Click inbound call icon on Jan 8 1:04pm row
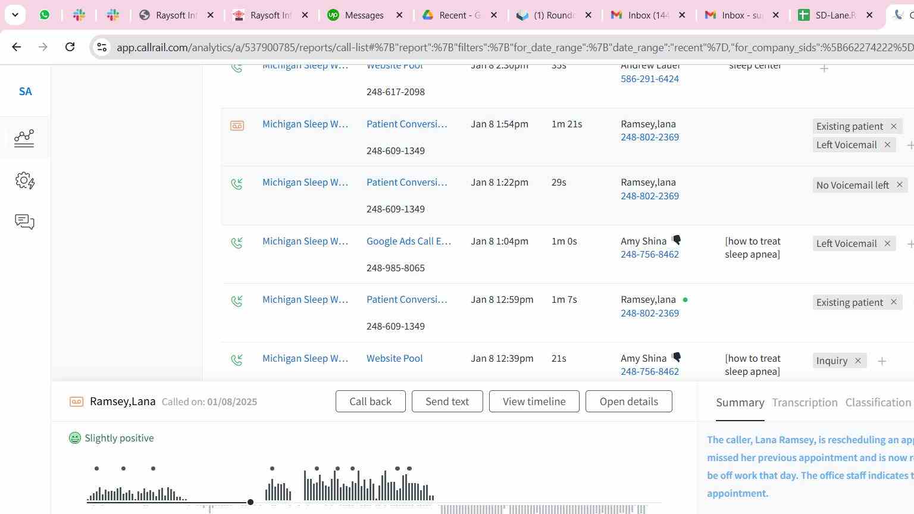This screenshot has height=514, width=914. (x=237, y=243)
